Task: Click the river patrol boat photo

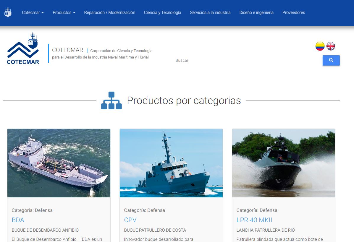Action: point(284,163)
